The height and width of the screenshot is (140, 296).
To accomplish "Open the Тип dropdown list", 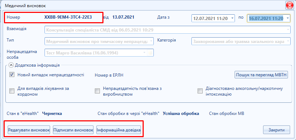I will [151, 41].
